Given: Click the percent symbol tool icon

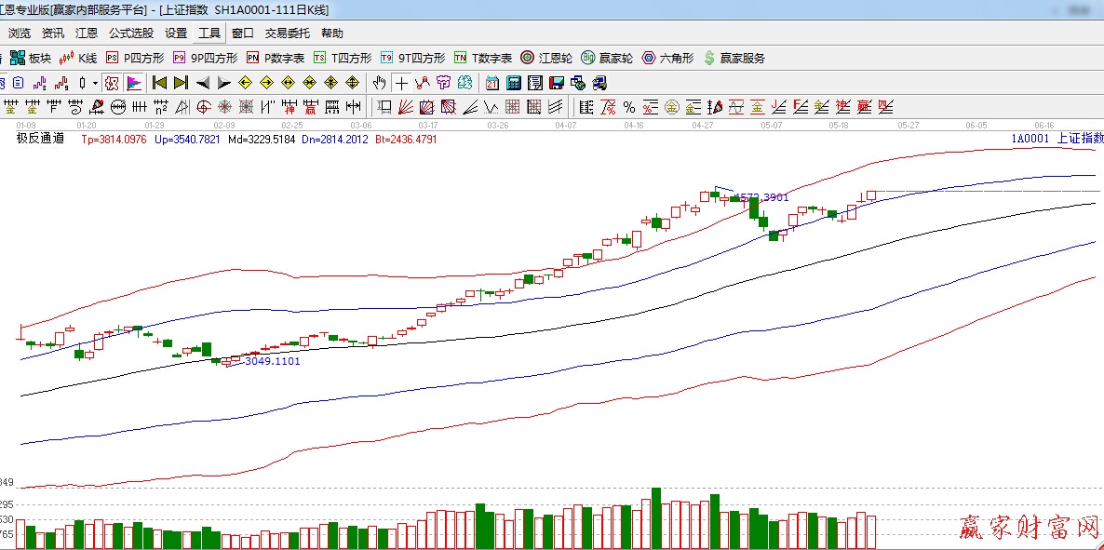Looking at the screenshot, I should point(629,106).
